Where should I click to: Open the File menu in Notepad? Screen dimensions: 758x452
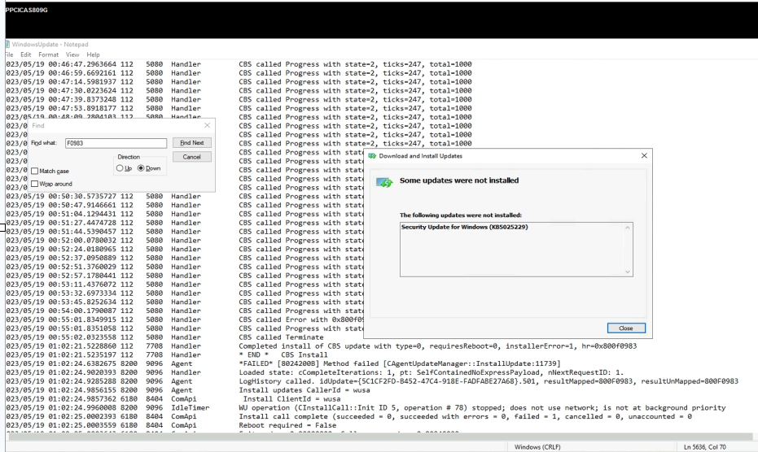click(9, 54)
